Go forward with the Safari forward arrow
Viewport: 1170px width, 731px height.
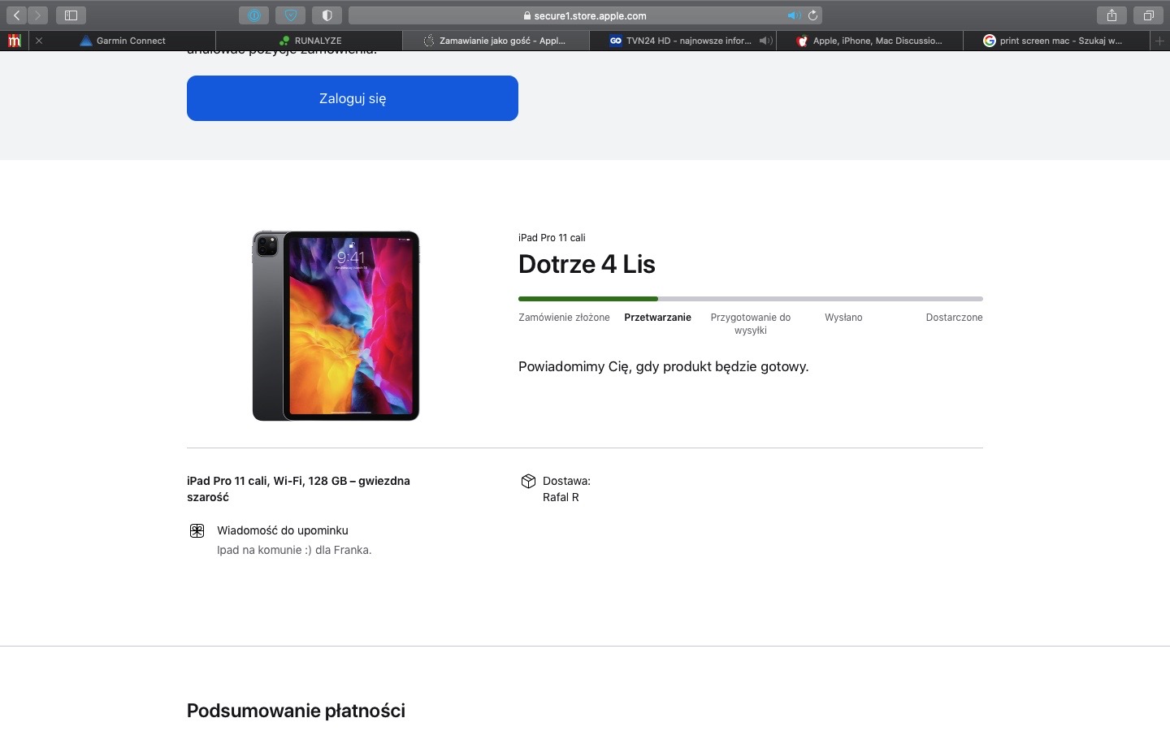point(37,15)
